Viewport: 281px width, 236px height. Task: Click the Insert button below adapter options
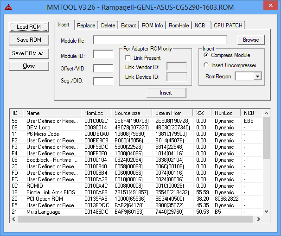166,93
